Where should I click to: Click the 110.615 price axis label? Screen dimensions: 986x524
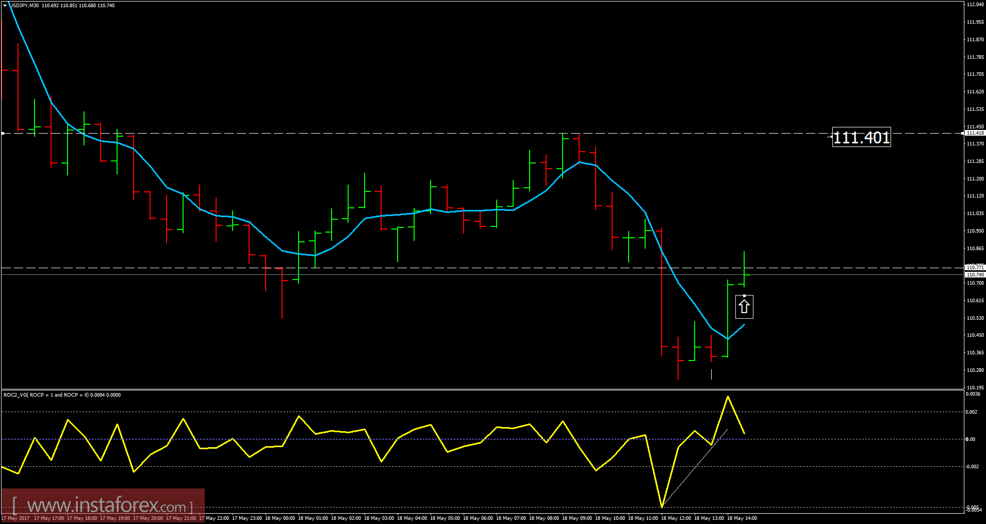point(975,301)
